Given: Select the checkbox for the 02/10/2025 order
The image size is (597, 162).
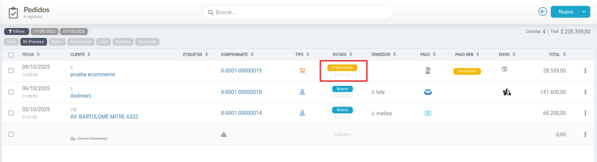Looking at the screenshot, I should (11, 113).
